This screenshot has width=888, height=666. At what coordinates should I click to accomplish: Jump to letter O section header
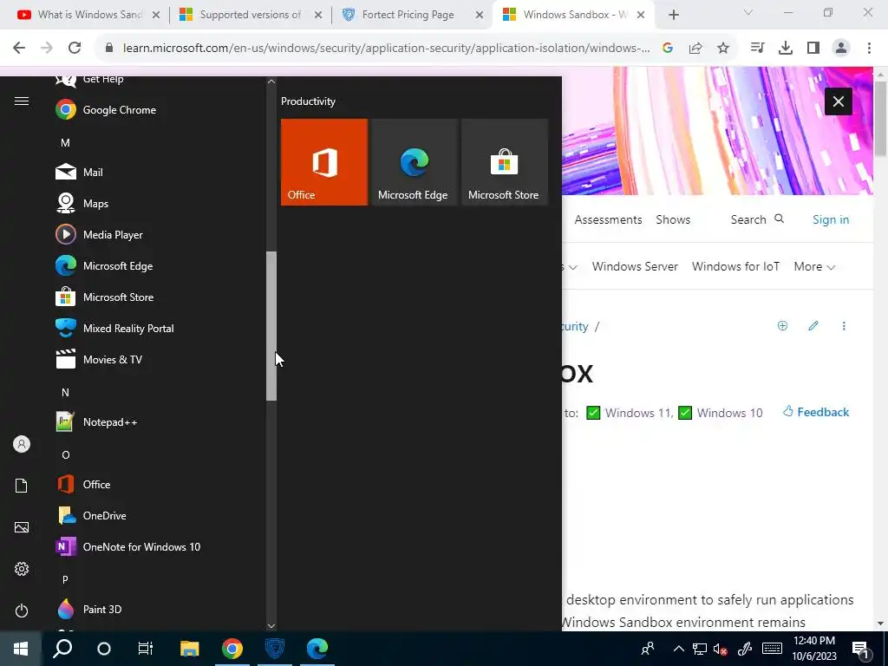point(65,454)
